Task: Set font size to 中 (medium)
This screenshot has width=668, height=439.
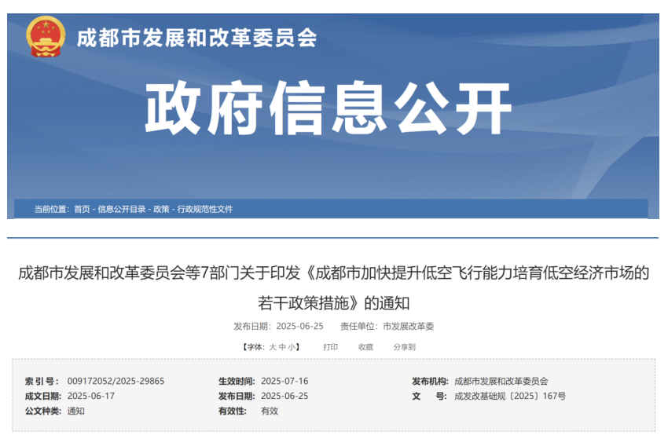Action: coord(282,347)
